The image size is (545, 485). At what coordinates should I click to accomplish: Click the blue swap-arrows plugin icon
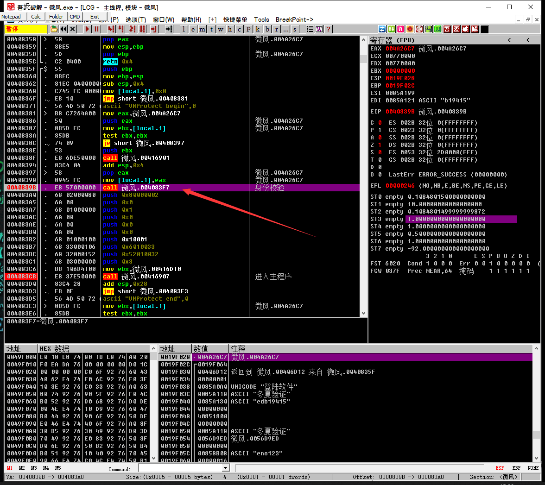point(382,29)
